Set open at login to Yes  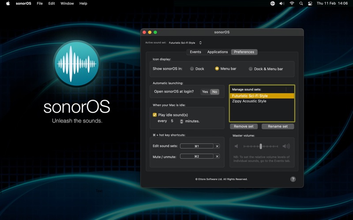tap(205, 92)
